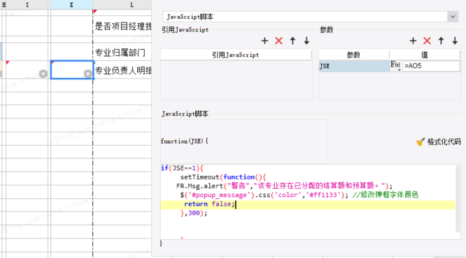This screenshot has height=258, width=466.
Task: Select column header I
Action: click(x=27, y=4)
